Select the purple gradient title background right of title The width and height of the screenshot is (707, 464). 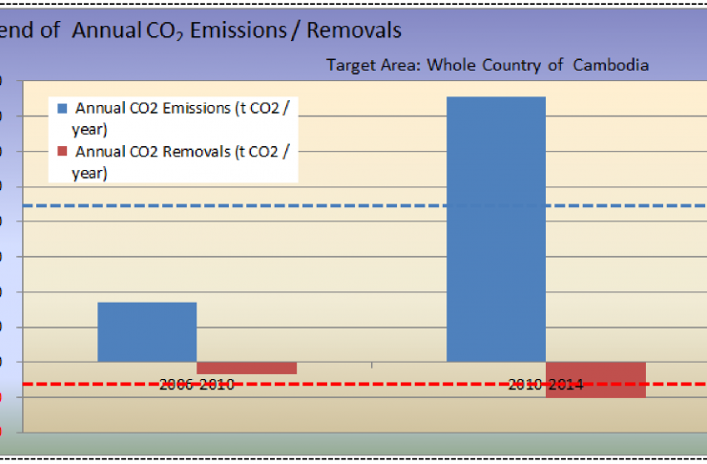click(x=572, y=29)
